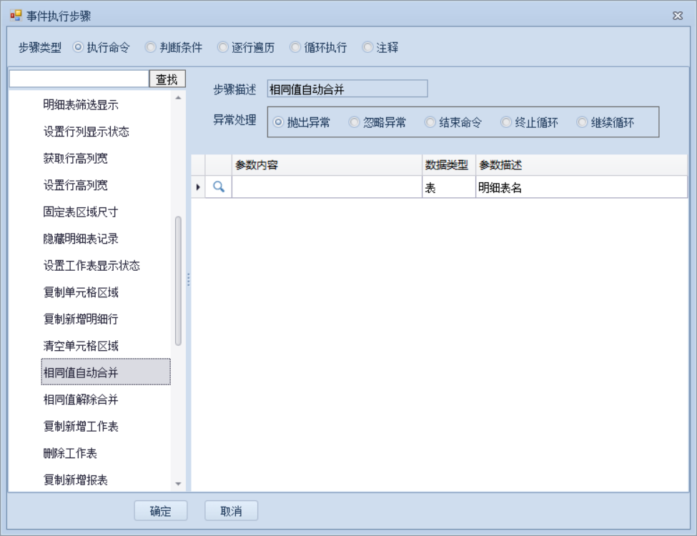697x536 pixels.
Task: Click the 参数内容 cell for 明细表名
Action: [327, 187]
